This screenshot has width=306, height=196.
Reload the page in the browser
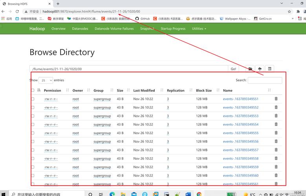(x=17, y=11)
